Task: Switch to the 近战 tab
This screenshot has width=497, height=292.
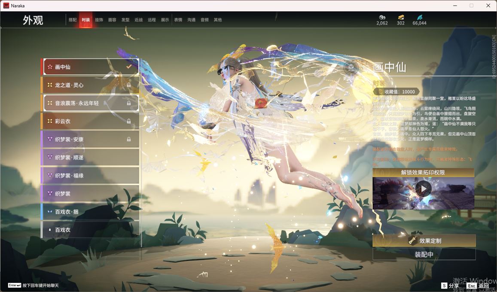Action: (x=138, y=20)
